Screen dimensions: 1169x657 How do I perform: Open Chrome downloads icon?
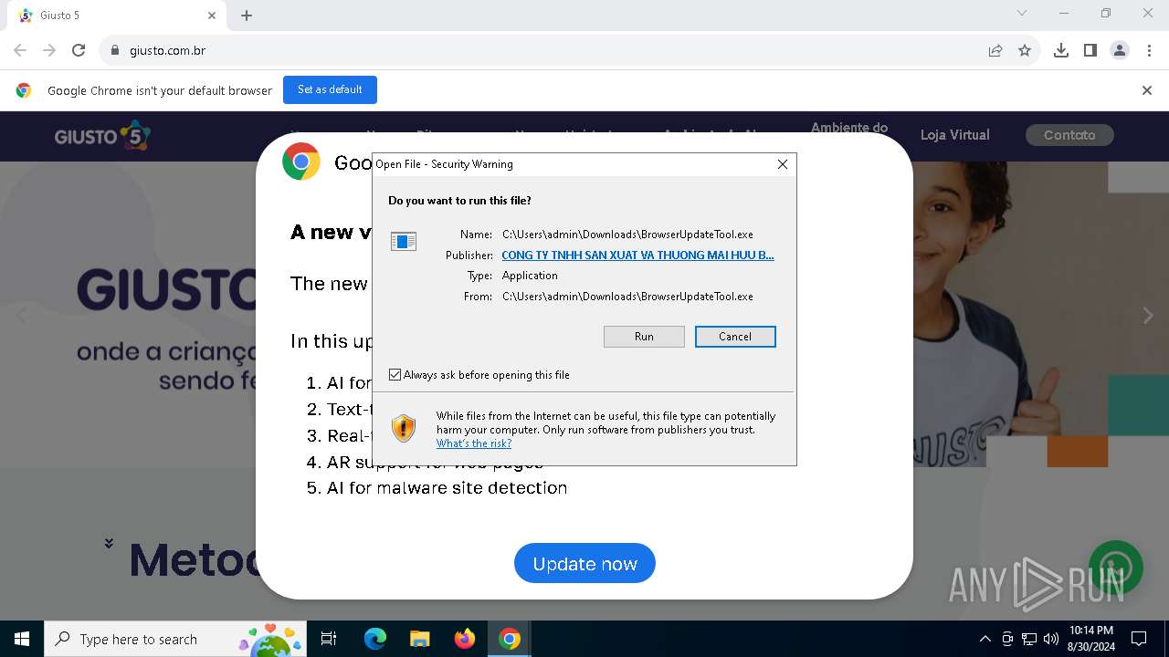1061,51
